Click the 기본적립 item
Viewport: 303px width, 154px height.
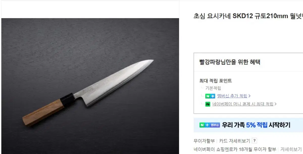(x=213, y=88)
